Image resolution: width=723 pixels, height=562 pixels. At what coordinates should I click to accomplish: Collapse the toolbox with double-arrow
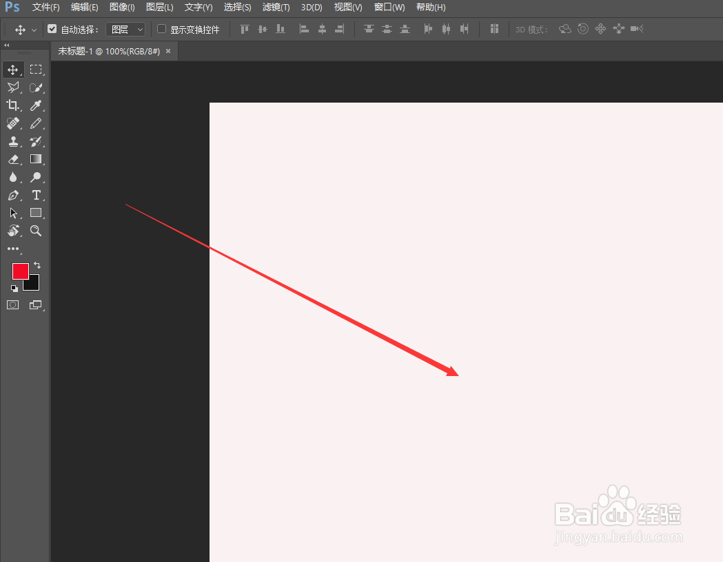[6, 45]
